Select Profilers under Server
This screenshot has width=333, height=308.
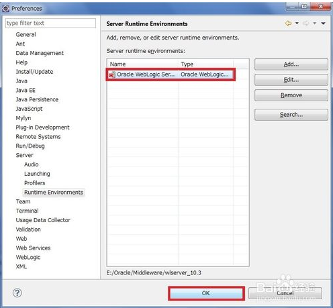pyautogui.click(x=35, y=183)
